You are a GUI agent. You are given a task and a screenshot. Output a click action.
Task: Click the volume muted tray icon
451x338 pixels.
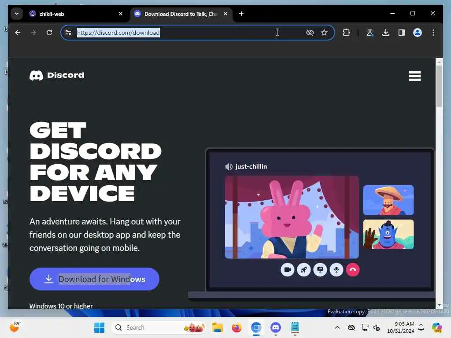[x=377, y=327]
